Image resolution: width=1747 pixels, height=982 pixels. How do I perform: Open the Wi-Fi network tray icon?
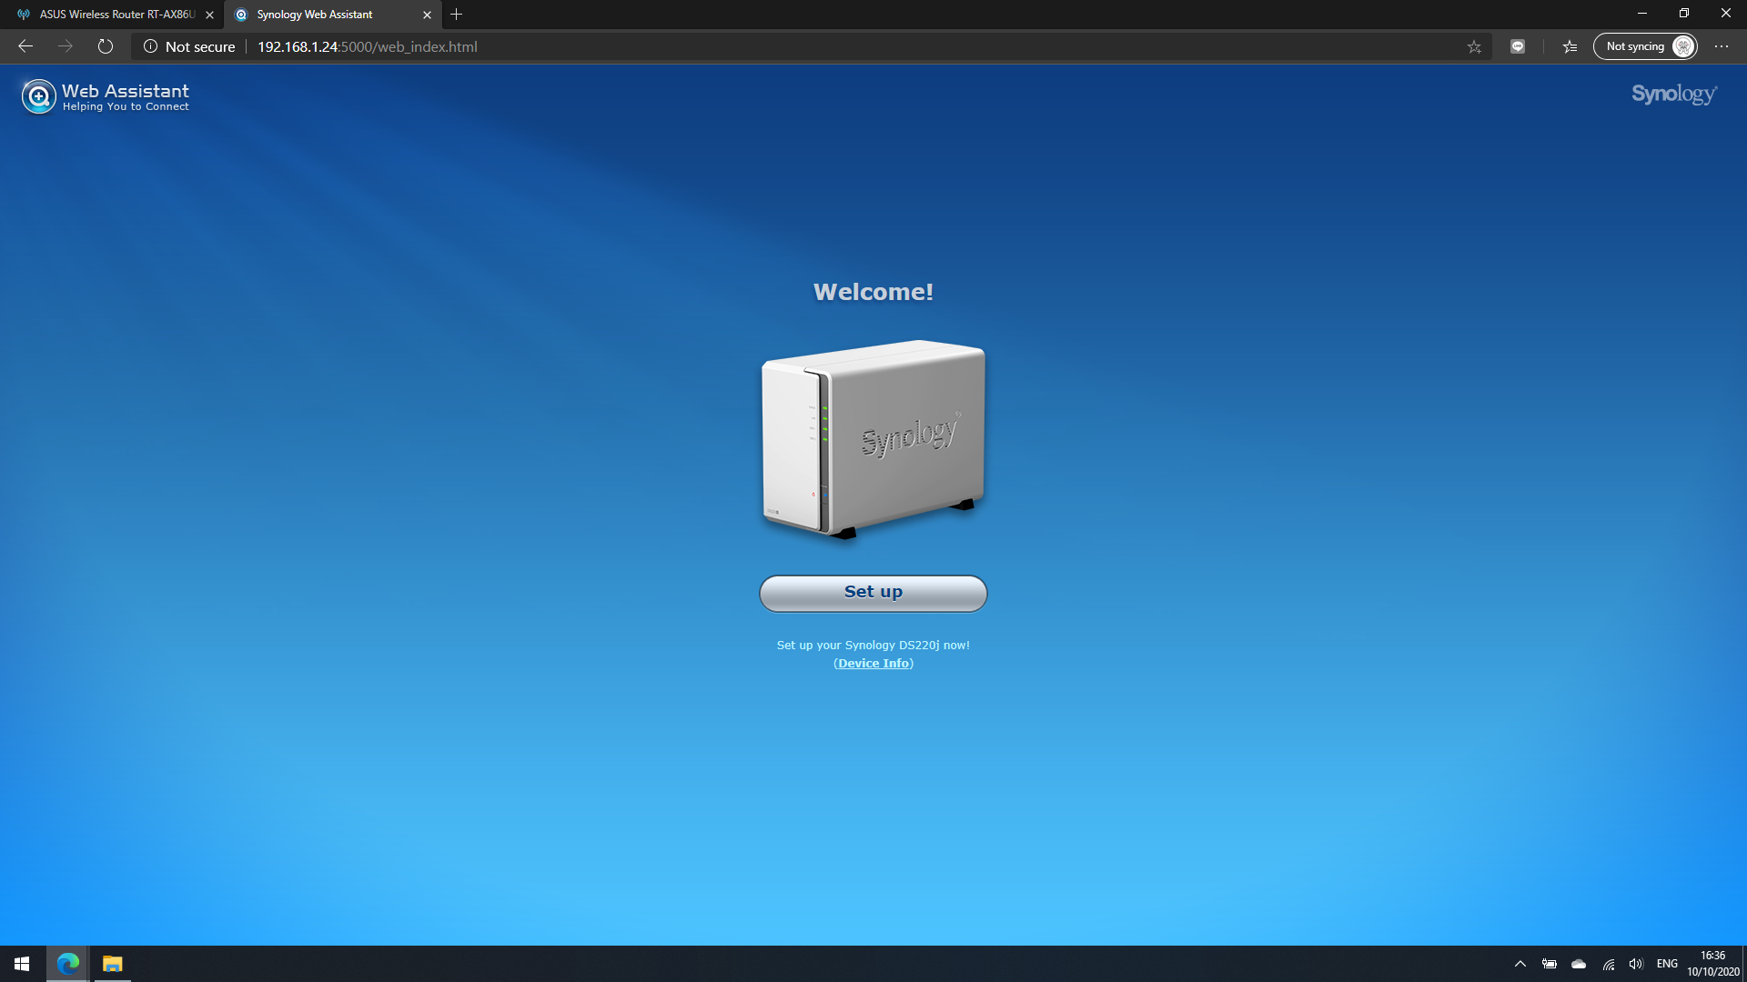[x=1609, y=964]
